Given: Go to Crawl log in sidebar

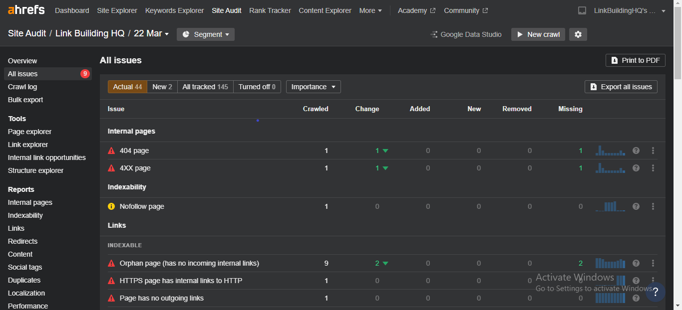Looking at the screenshot, I should point(22,87).
